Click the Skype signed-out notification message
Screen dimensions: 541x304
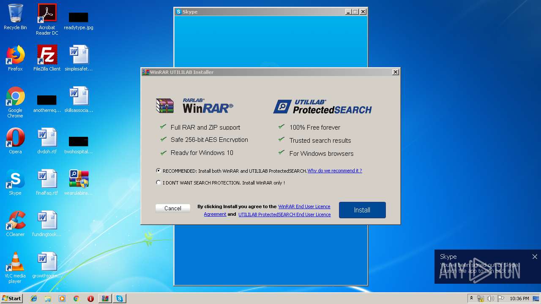coord(479,268)
